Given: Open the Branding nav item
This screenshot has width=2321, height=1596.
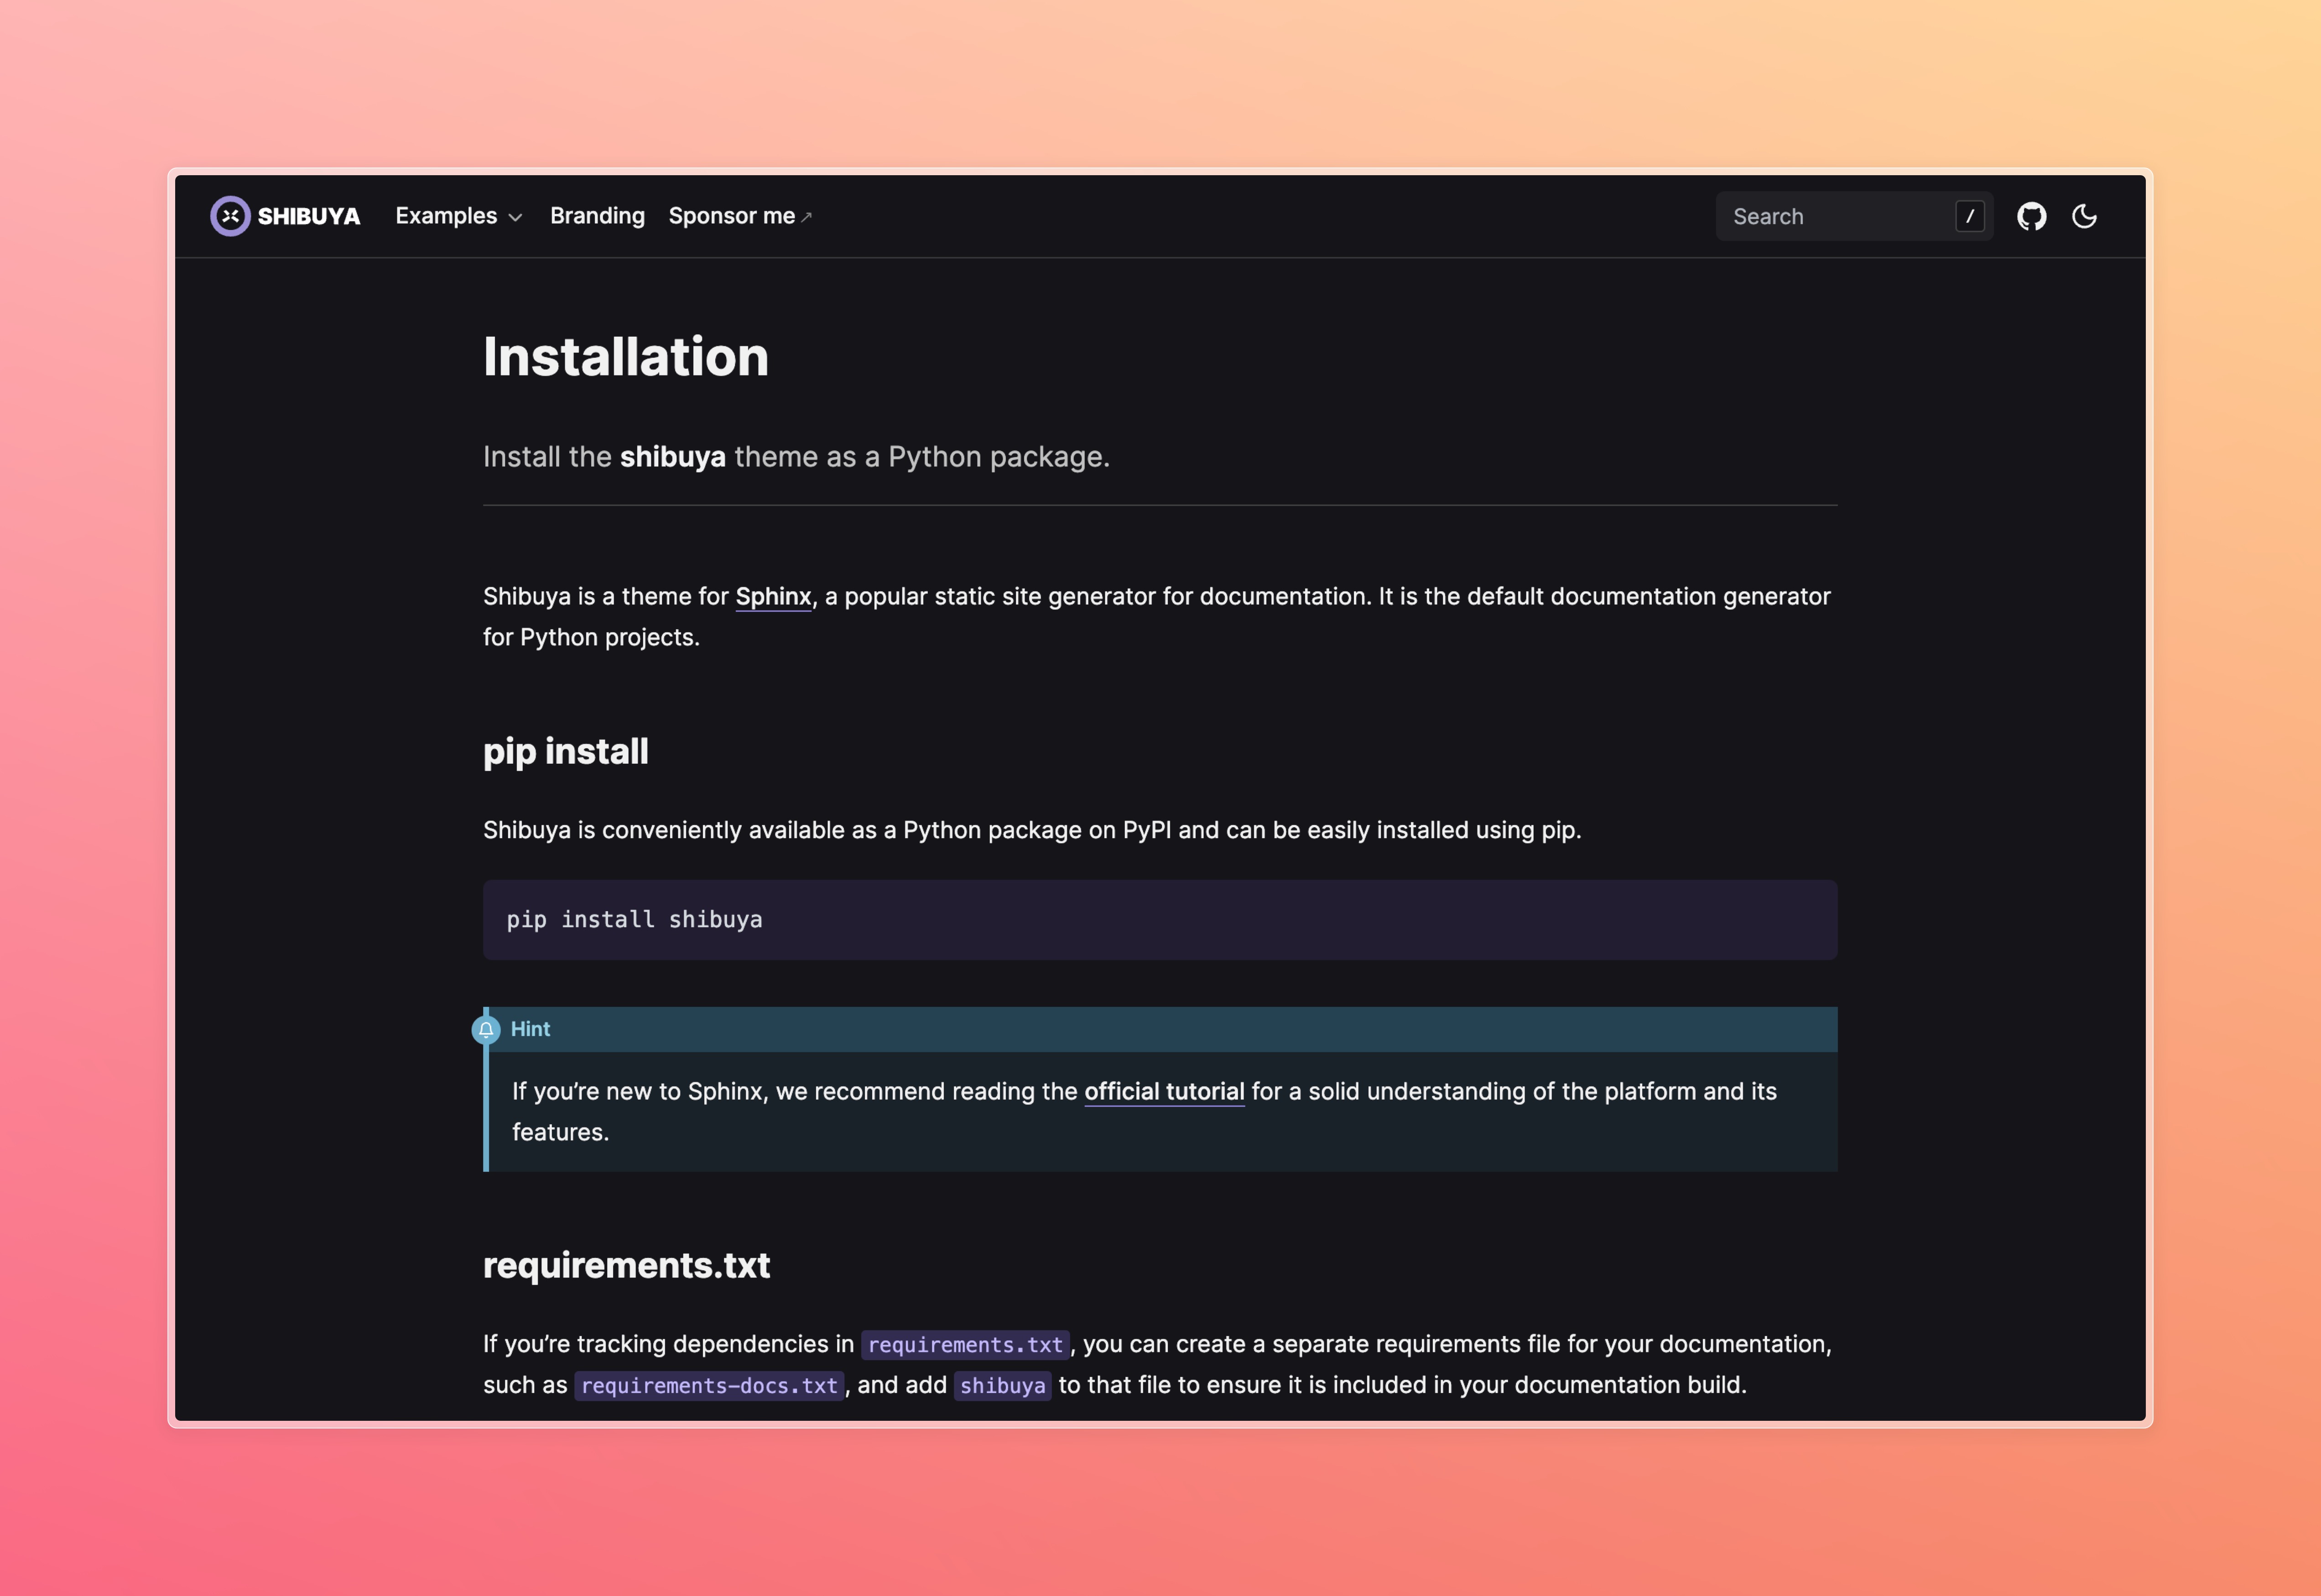Looking at the screenshot, I should (x=597, y=216).
